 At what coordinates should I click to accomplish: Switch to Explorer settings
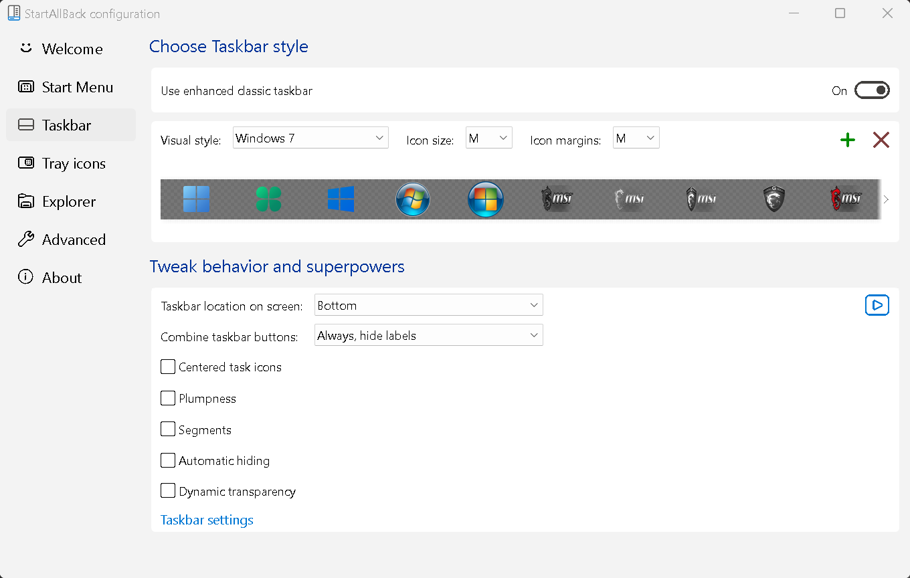point(71,201)
